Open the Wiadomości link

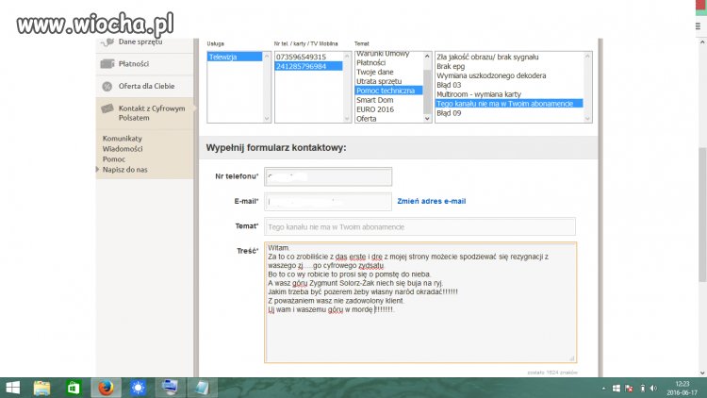(123, 148)
